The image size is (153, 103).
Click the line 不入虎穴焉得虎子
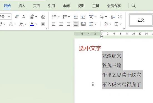(x=122, y=84)
